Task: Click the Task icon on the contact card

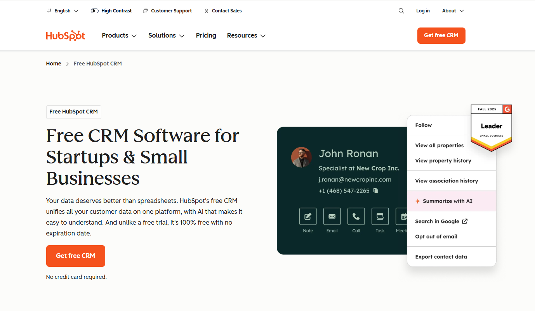Action: [380, 216]
